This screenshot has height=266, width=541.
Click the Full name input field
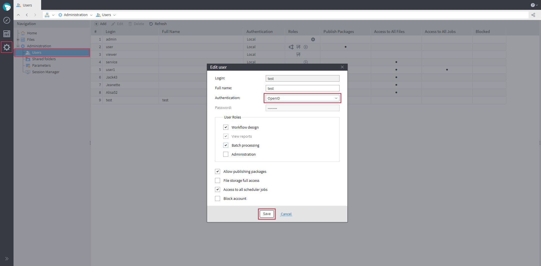pyautogui.click(x=302, y=88)
